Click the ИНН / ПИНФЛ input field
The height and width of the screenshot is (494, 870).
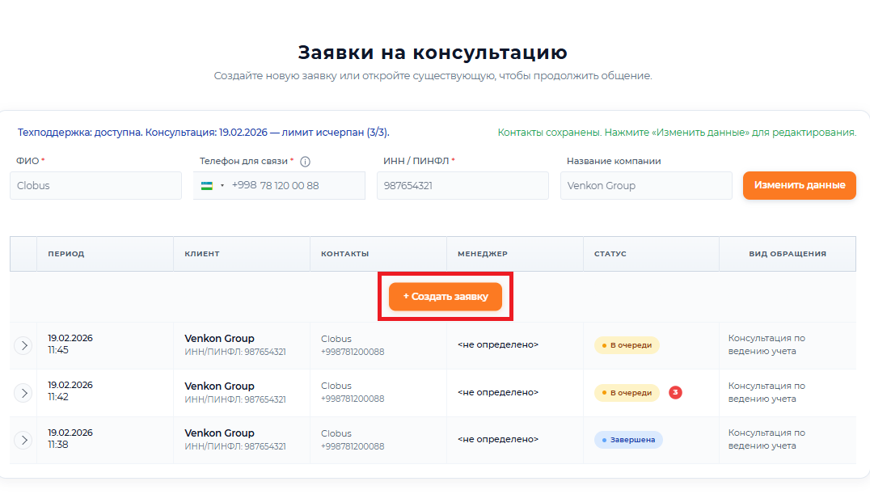click(x=462, y=186)
